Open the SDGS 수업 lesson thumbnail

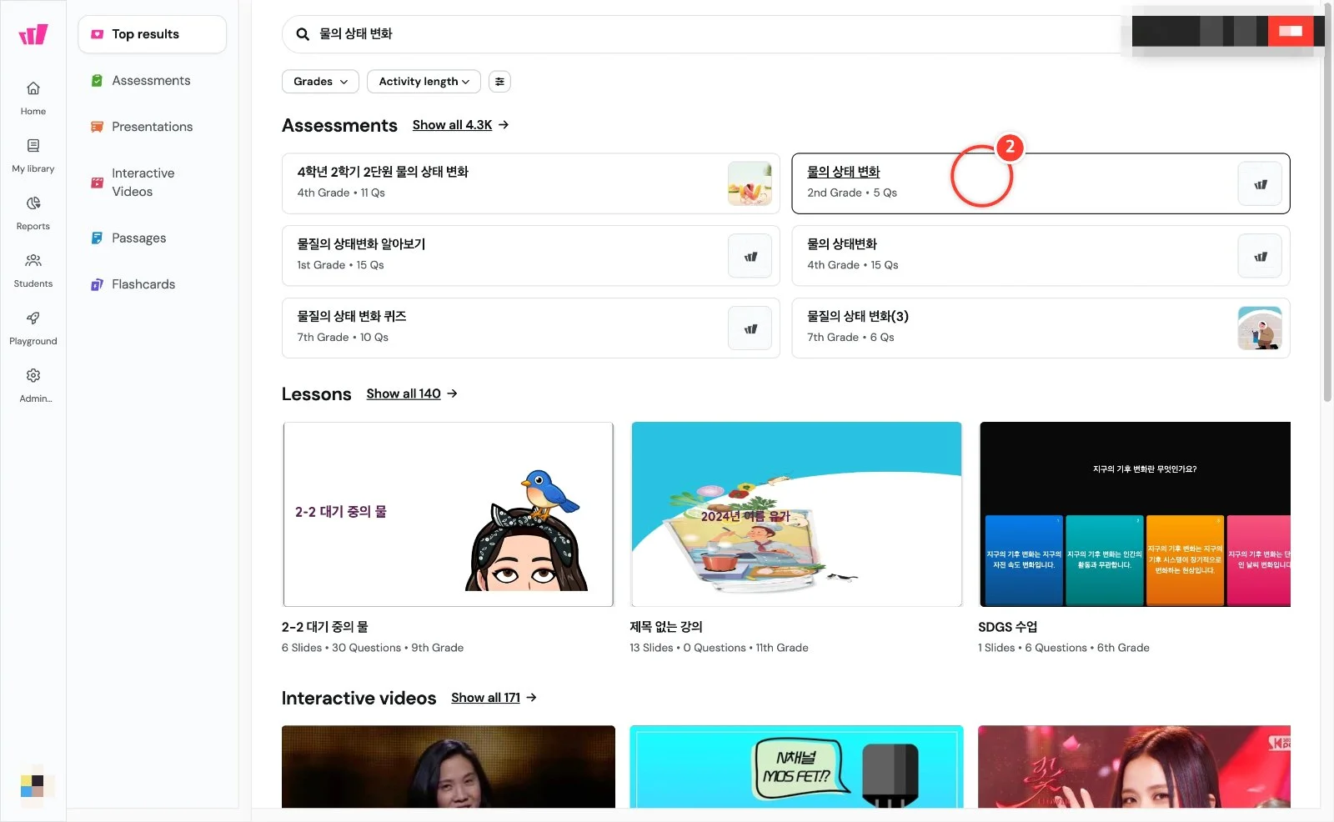1135,514
